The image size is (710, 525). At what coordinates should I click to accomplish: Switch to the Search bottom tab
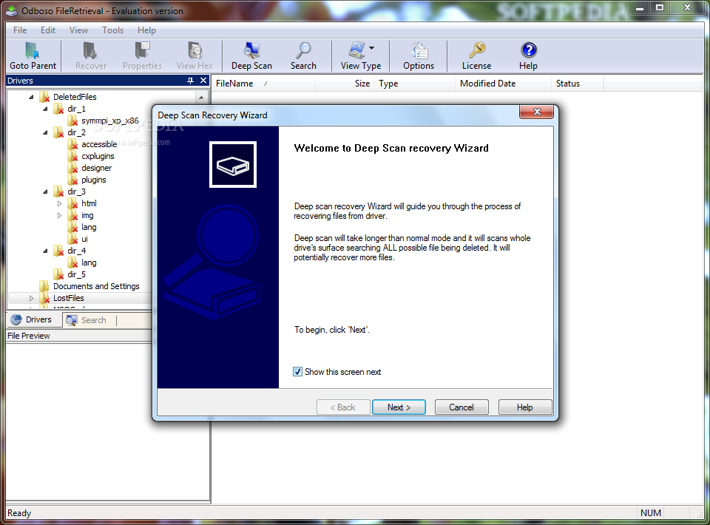click(86, 320)
